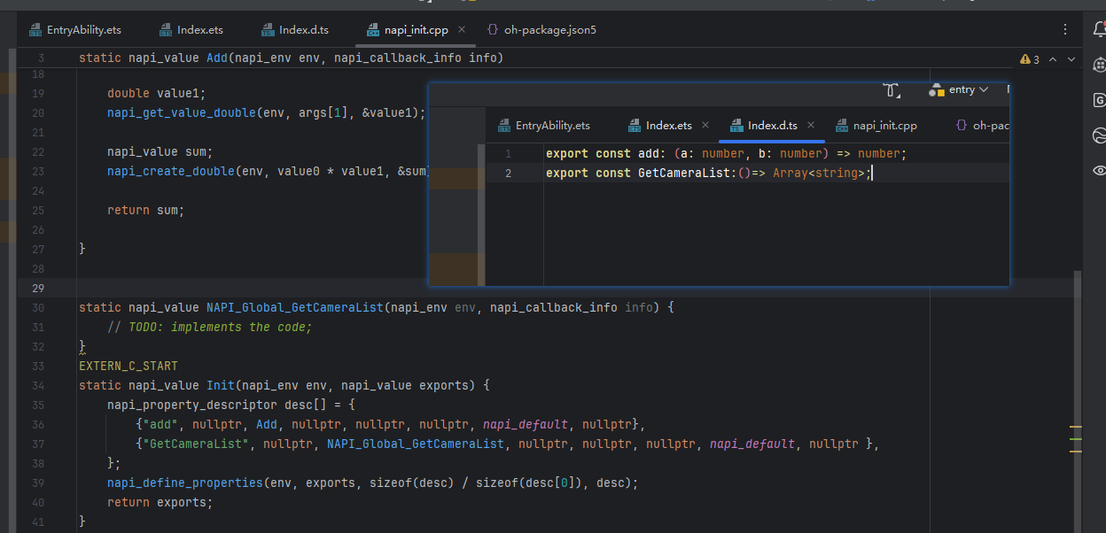1106x533 pixels.
Task: Open the Notifications bell icon
Action: click(x=1099, y=30)
